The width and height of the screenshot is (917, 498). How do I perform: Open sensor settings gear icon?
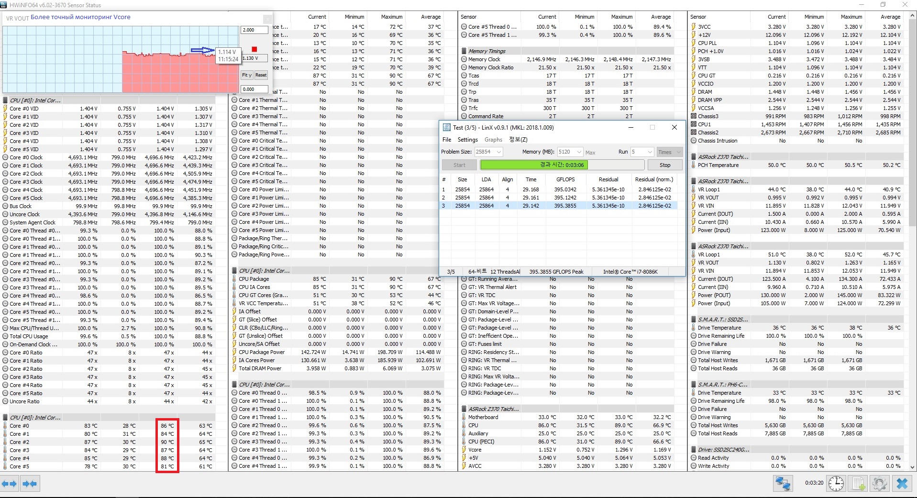879,484
